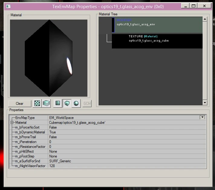Click the Material Tree scroll down arrow
Image resolution: width=215 pixels, height=190 pixels.
pos(205,103)
